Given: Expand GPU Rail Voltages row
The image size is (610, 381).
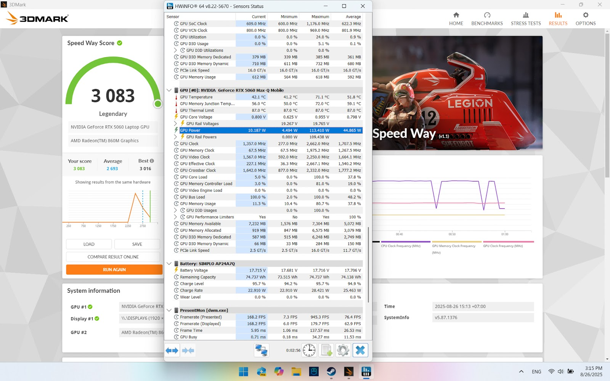Looking at the screenshot, I should [x=175, y=123].
